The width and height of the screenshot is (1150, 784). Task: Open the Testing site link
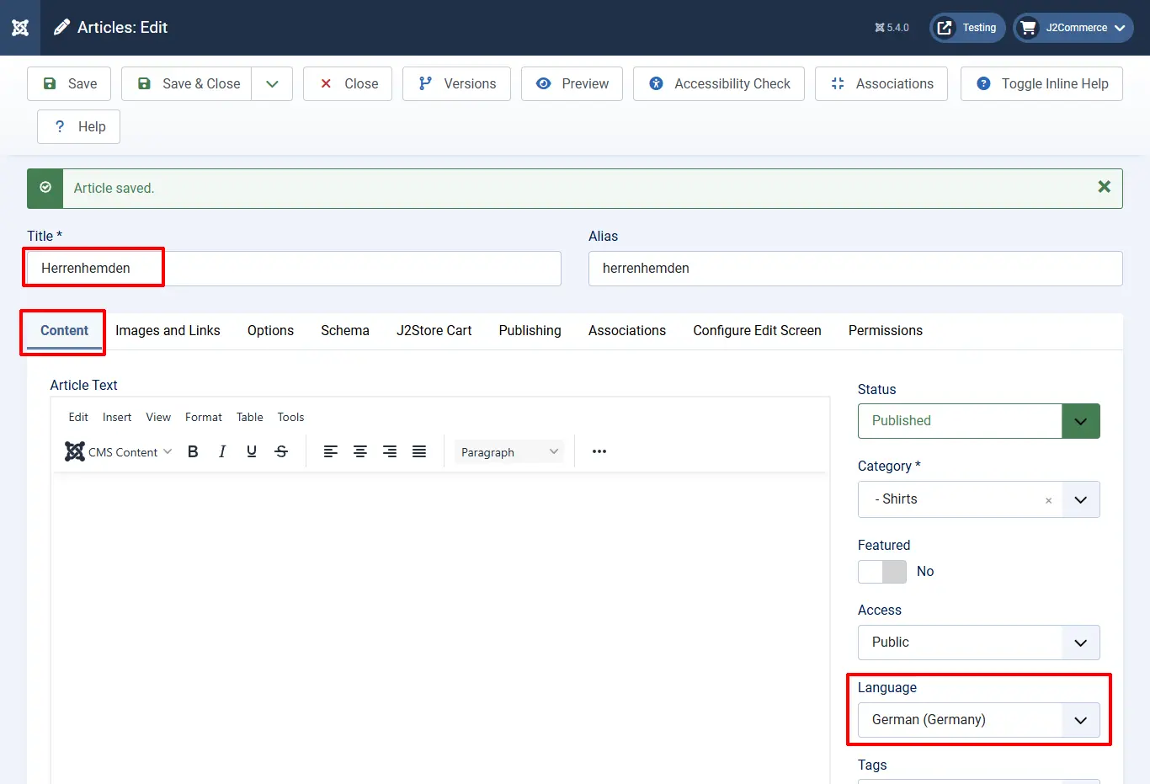click(x=967, y=28)
